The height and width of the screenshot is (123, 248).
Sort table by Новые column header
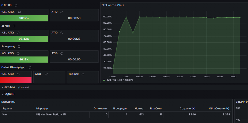(139, 109)
